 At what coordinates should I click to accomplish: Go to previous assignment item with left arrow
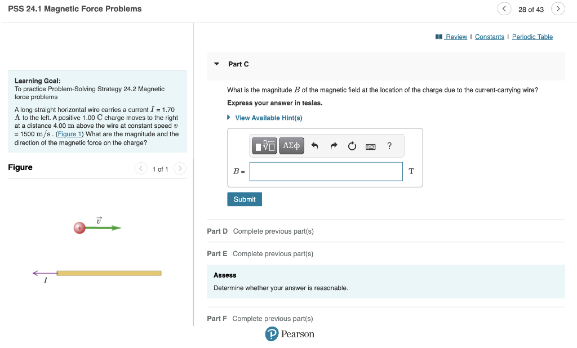pyautogui.click(x=504, y=8)
